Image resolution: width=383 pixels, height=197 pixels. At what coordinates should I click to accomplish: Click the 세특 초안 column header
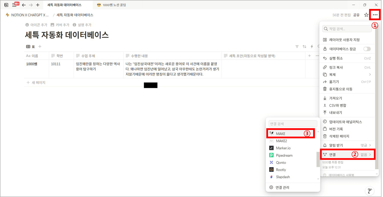click(263, 56)
